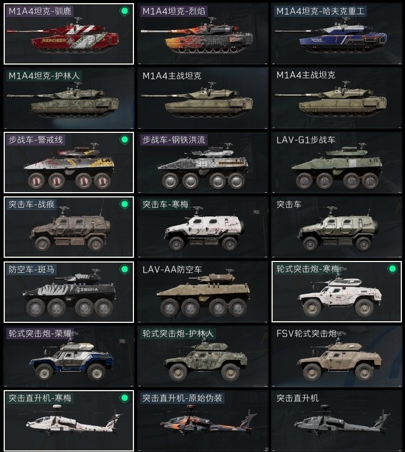Screen dimensions: 405x452
Task: Pick the default 突击车 green skin
Action: point(337,227)
